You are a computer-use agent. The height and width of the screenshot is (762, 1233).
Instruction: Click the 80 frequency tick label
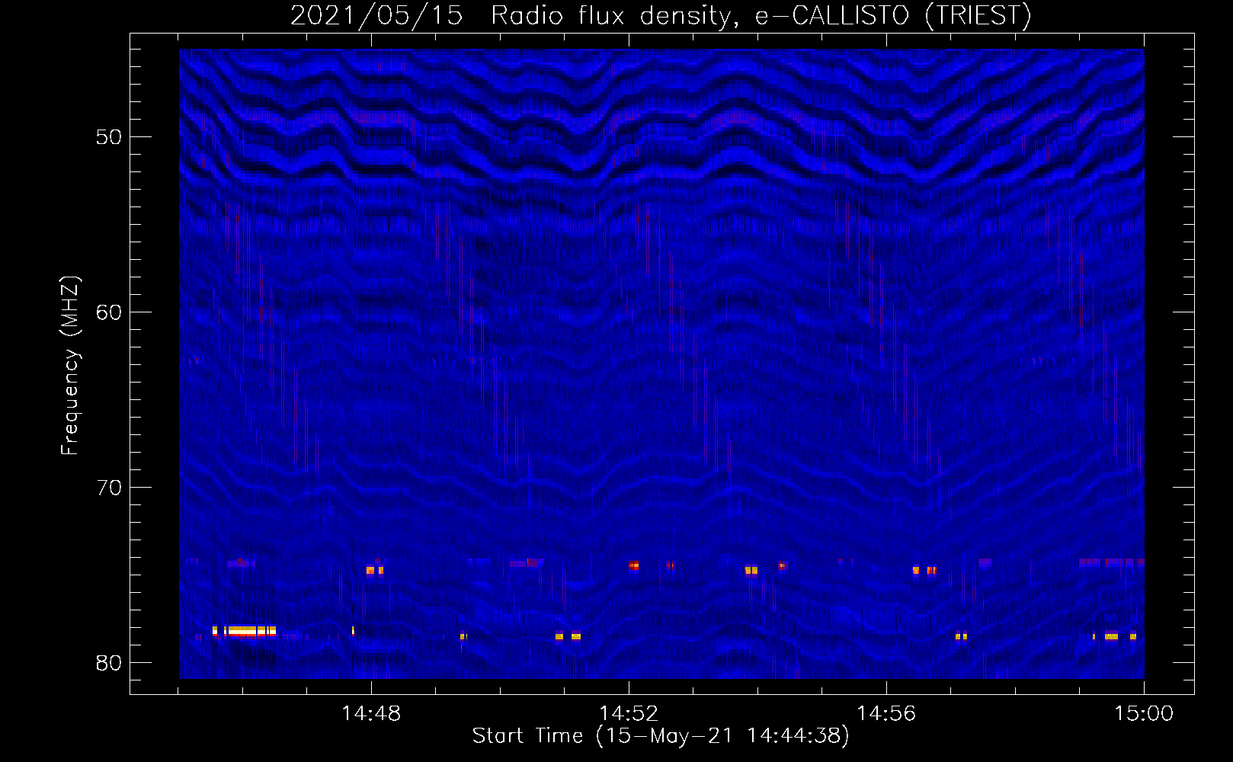(x=109, y=663)
